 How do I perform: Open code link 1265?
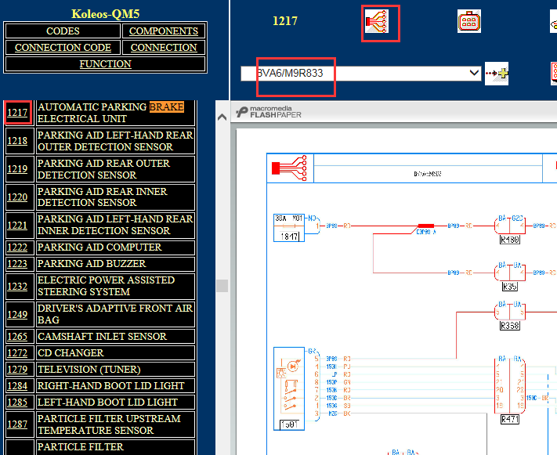[x=17, y=337]
